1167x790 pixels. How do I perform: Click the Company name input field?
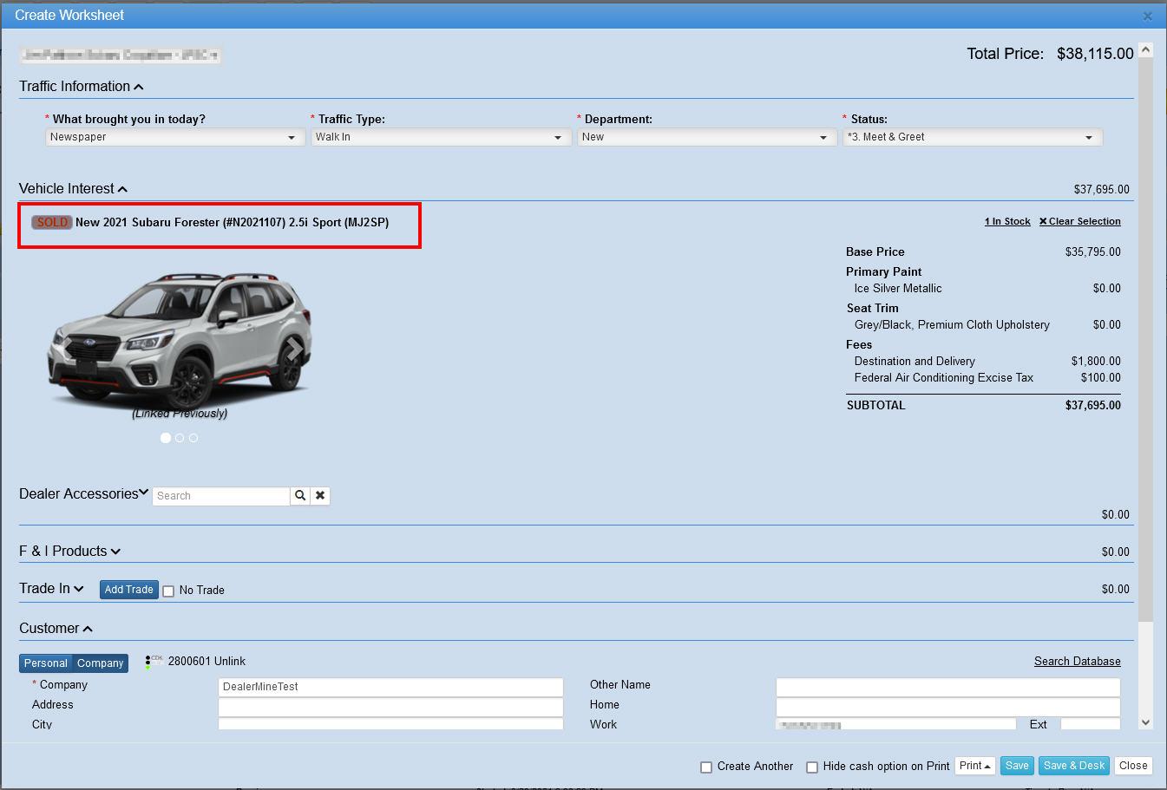[390, 687]
